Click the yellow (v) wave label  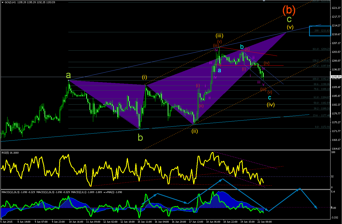point(290,27)
